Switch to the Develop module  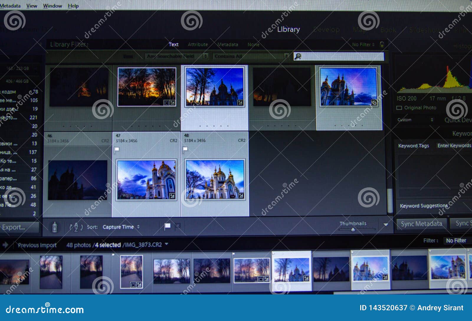[326, 29]
